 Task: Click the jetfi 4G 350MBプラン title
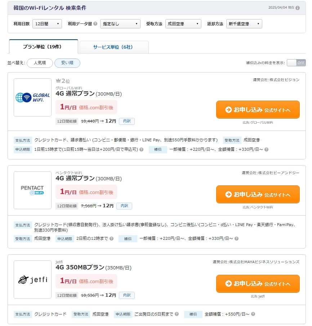pos(93,267)
